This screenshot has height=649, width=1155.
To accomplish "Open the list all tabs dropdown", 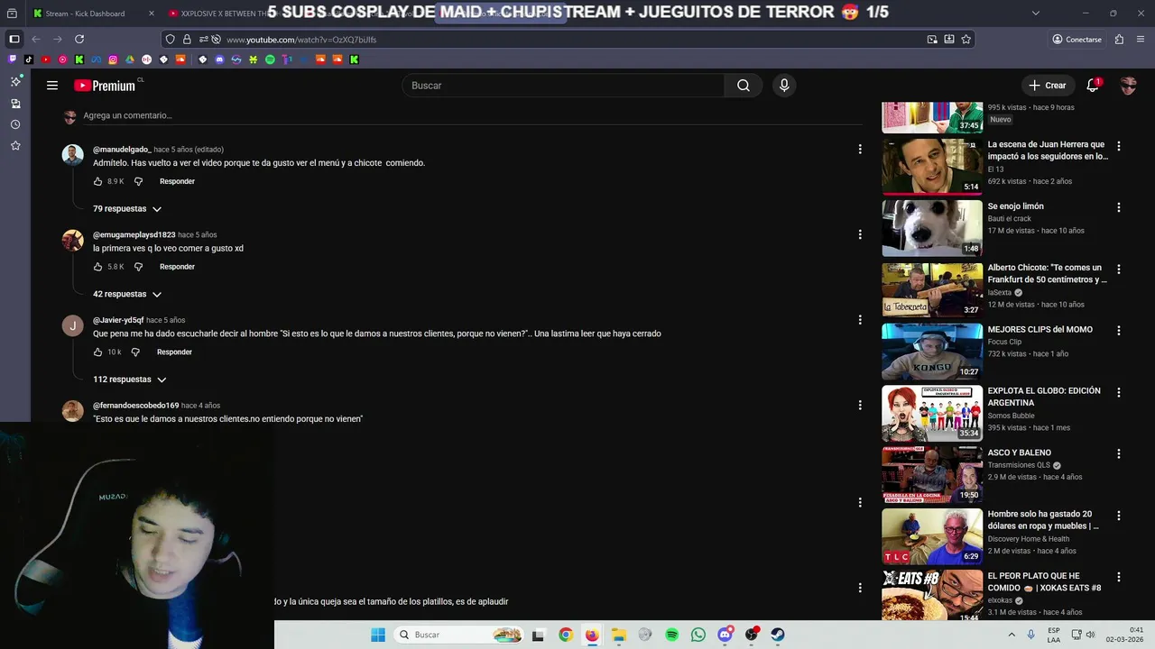I will (1036, 14).
